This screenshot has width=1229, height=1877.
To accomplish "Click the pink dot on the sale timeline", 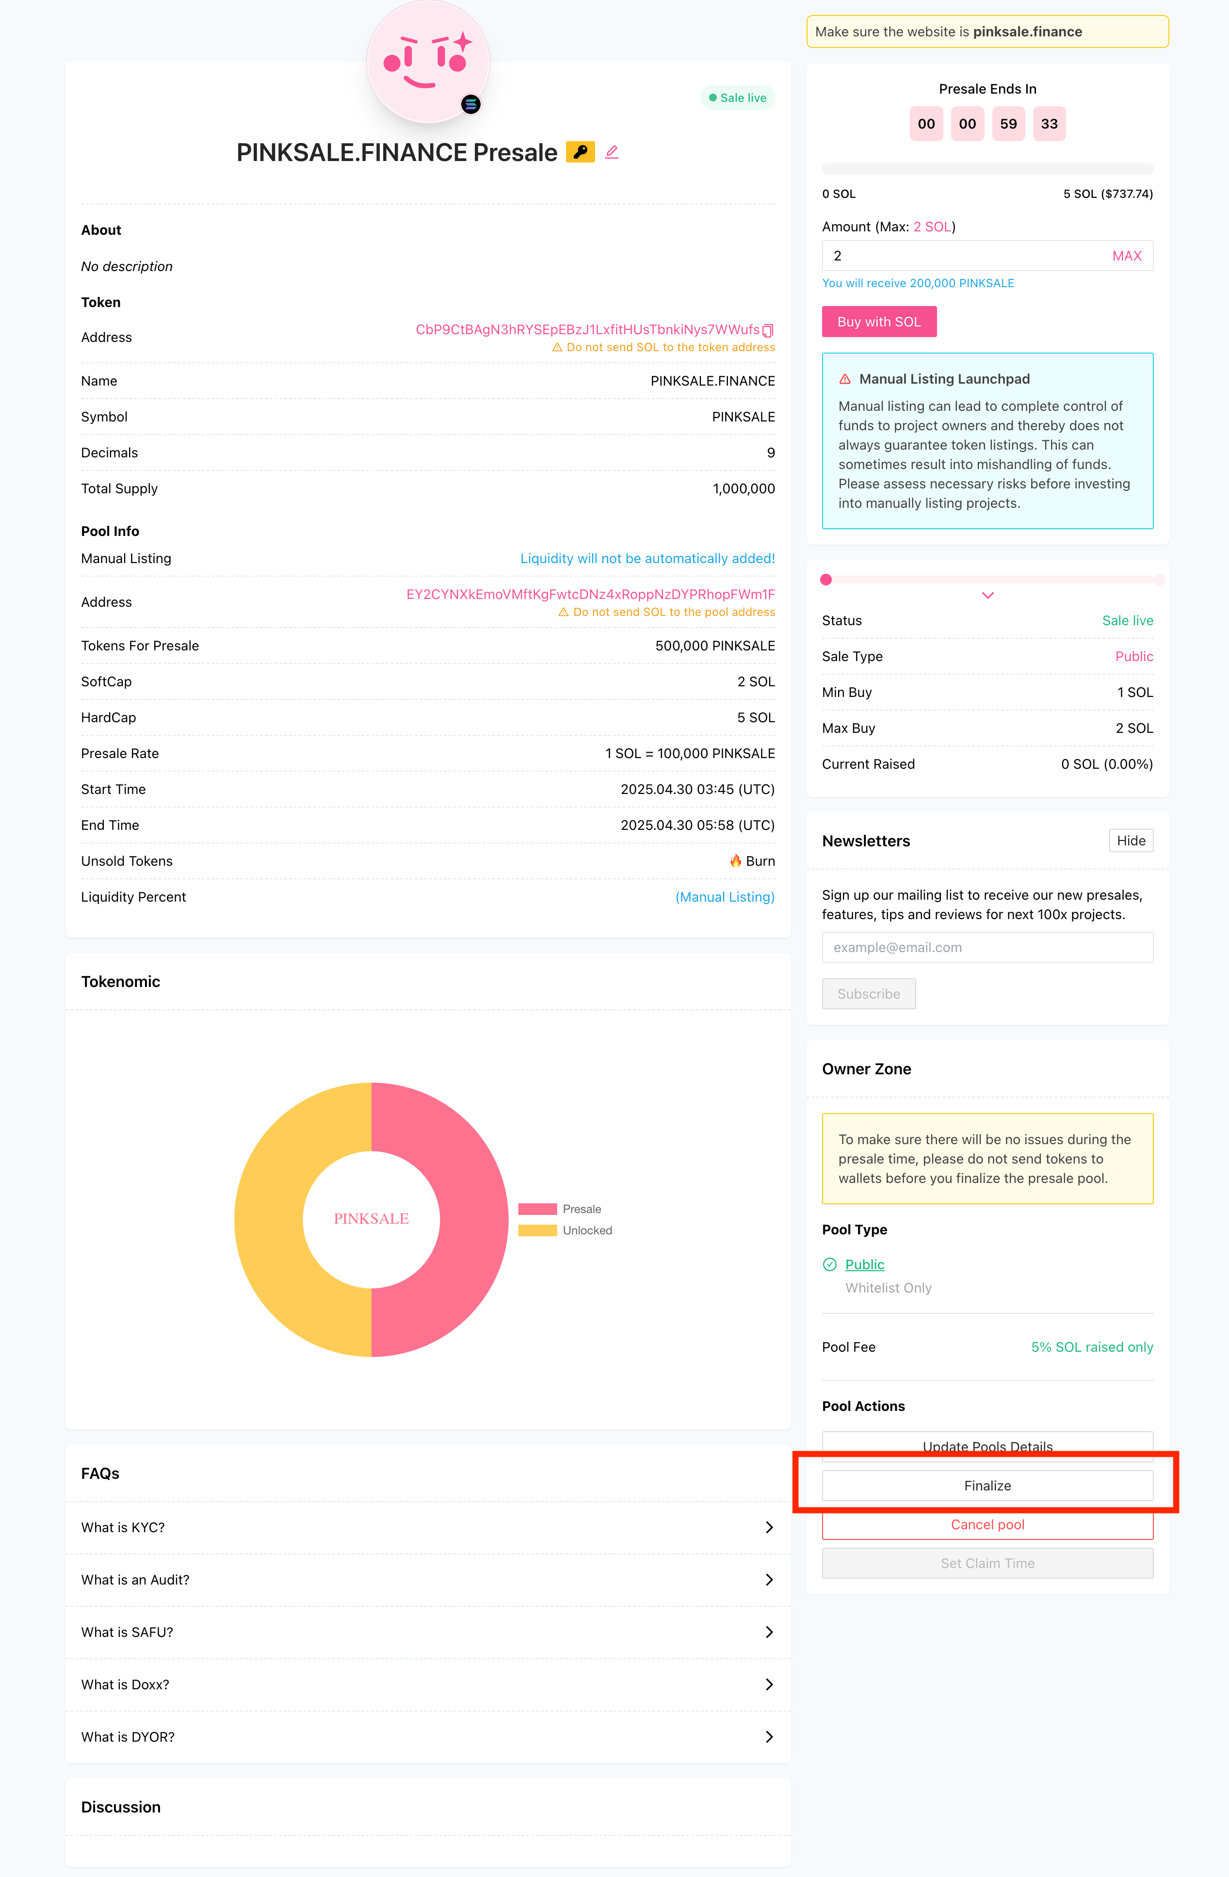I will [x=826, y=580].
